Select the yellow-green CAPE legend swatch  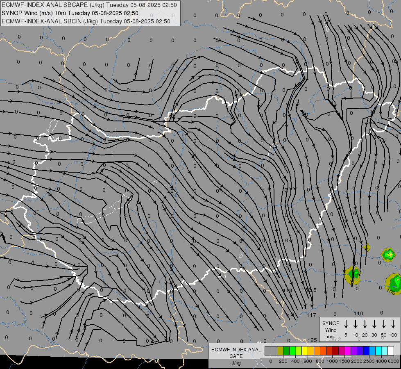(299, 351)
